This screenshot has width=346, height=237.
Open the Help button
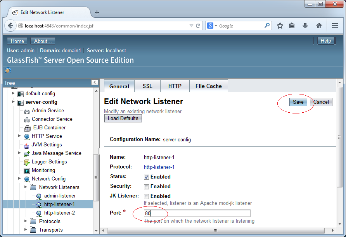(326, 41)
